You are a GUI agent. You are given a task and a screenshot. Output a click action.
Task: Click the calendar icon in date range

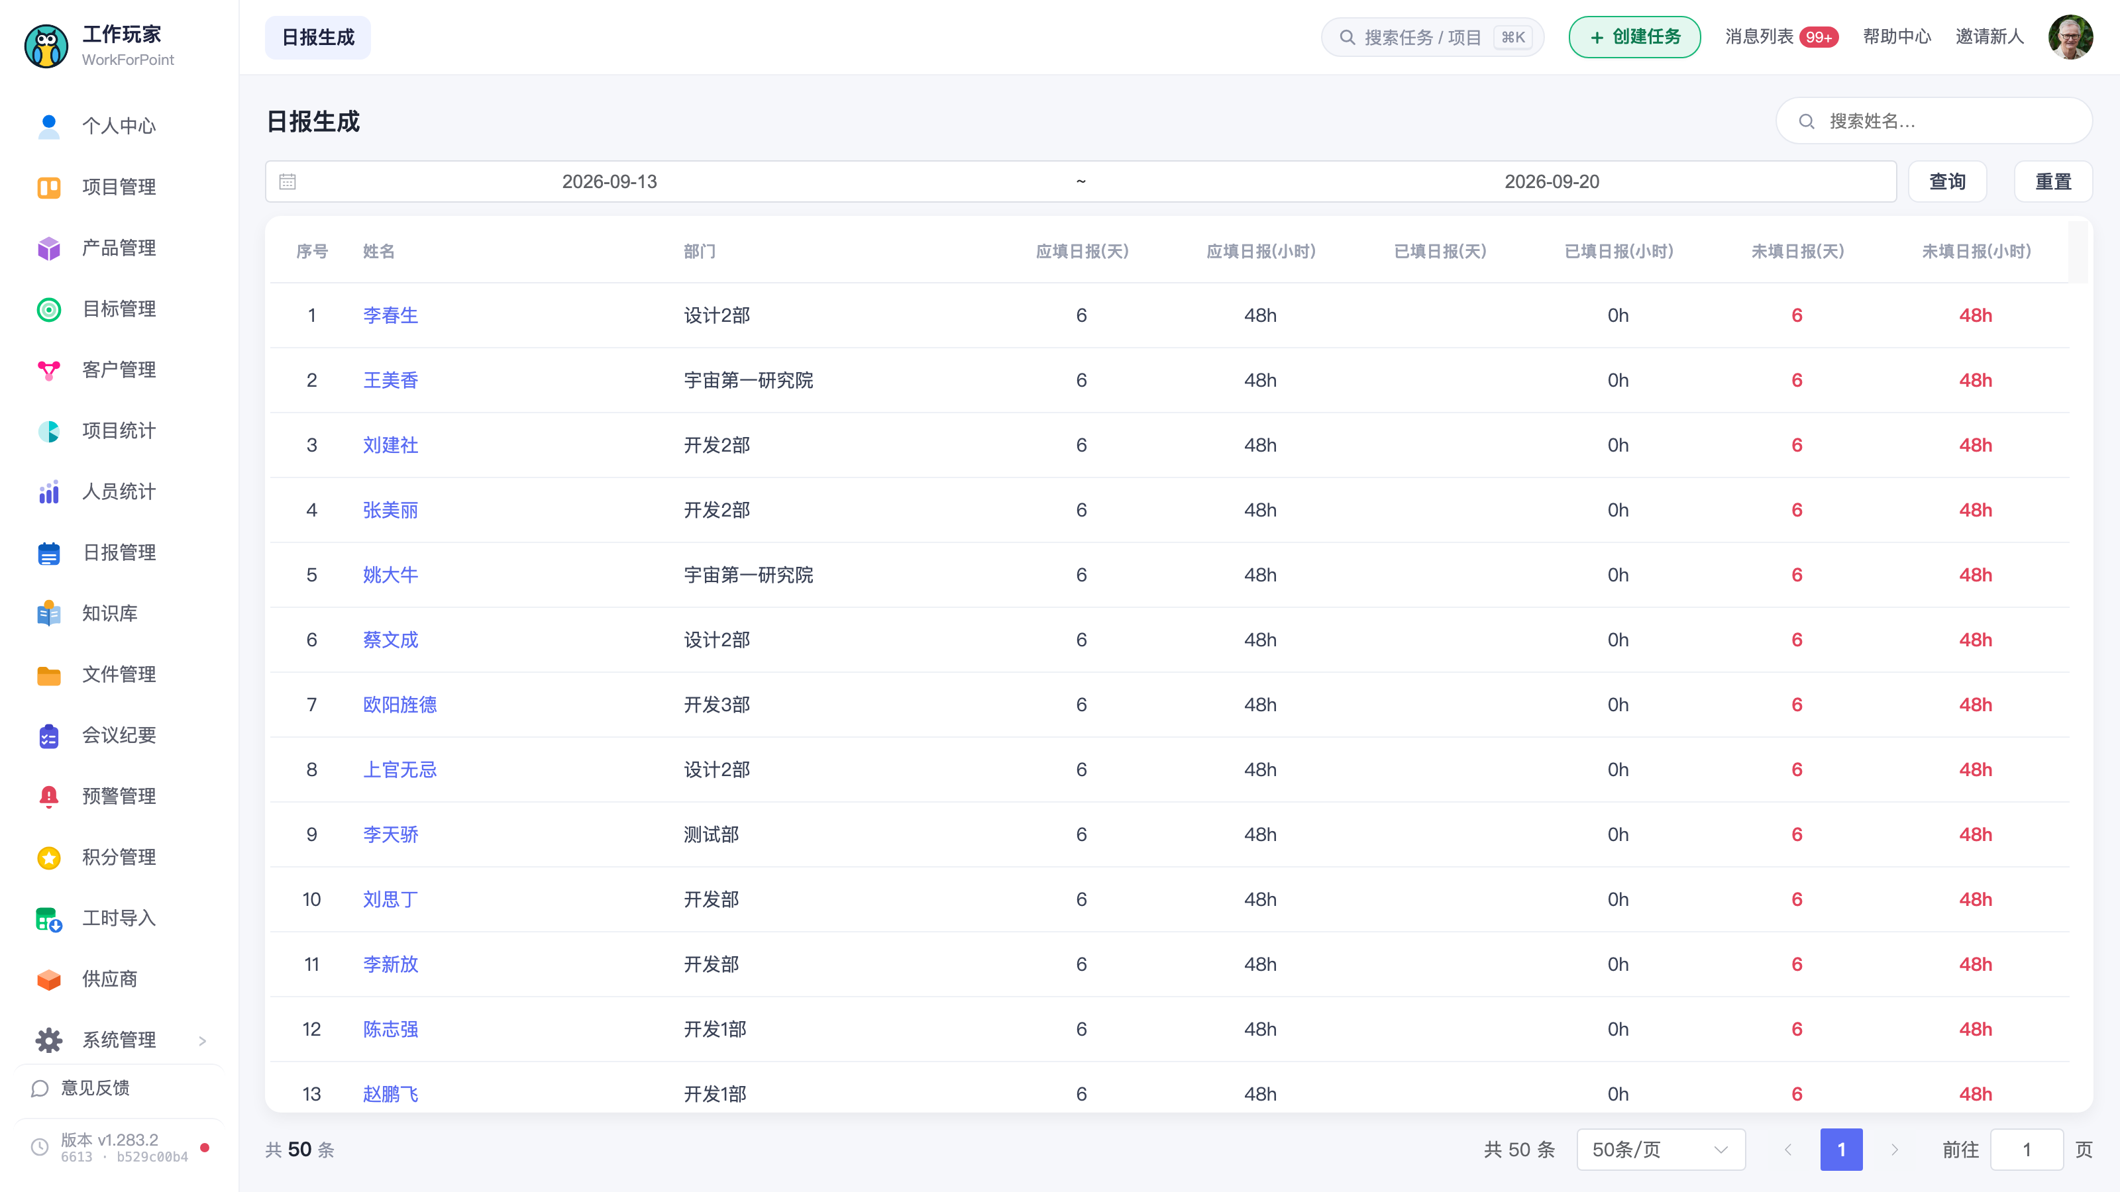288,182
